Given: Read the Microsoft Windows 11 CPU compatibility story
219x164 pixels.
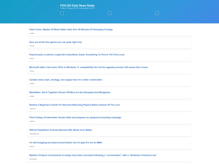Looking at the screenshot, I should pyautogui.click(x=88, y=67).
